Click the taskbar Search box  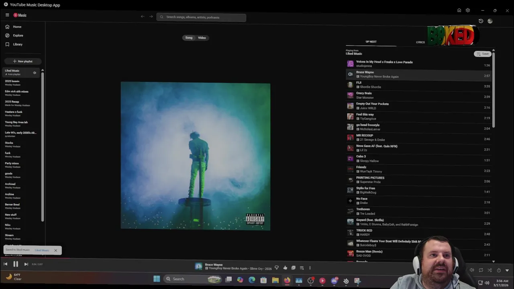[194, 279]
